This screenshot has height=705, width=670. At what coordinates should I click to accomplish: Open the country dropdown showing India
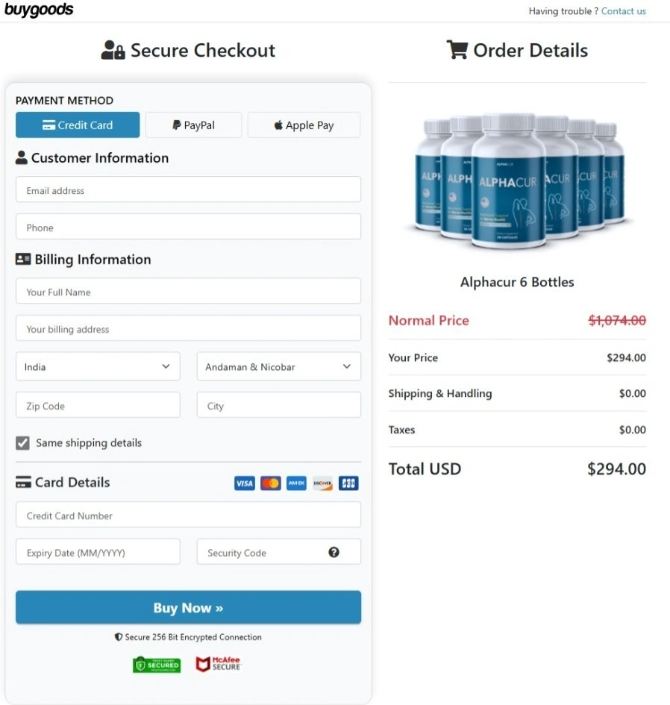click(x=97, y=366)
